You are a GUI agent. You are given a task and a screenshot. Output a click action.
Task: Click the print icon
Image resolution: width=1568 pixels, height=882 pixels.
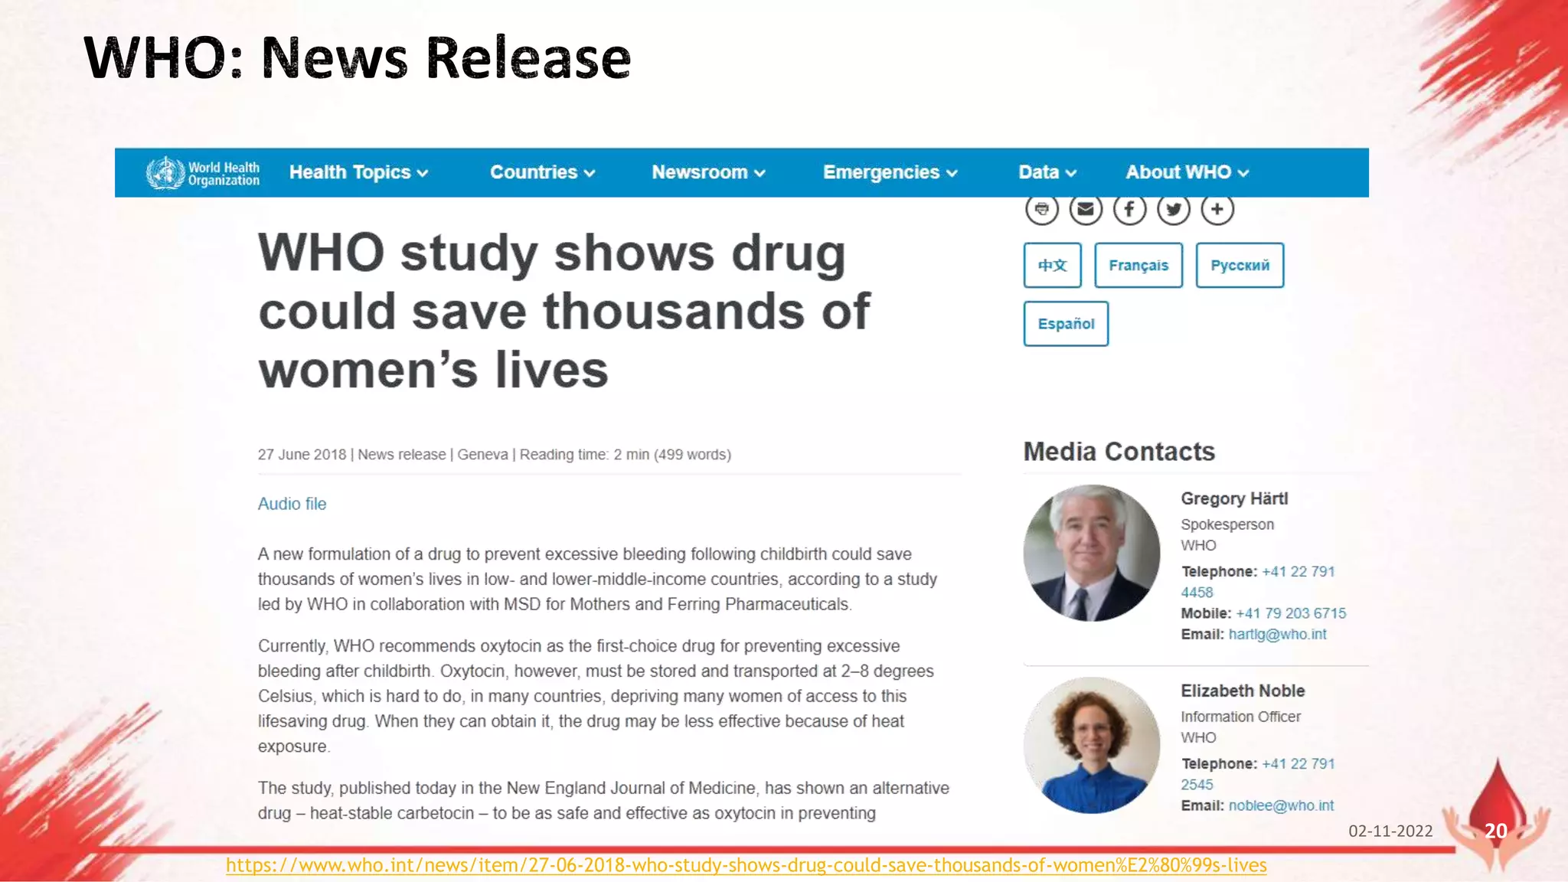coord(1041,209)
